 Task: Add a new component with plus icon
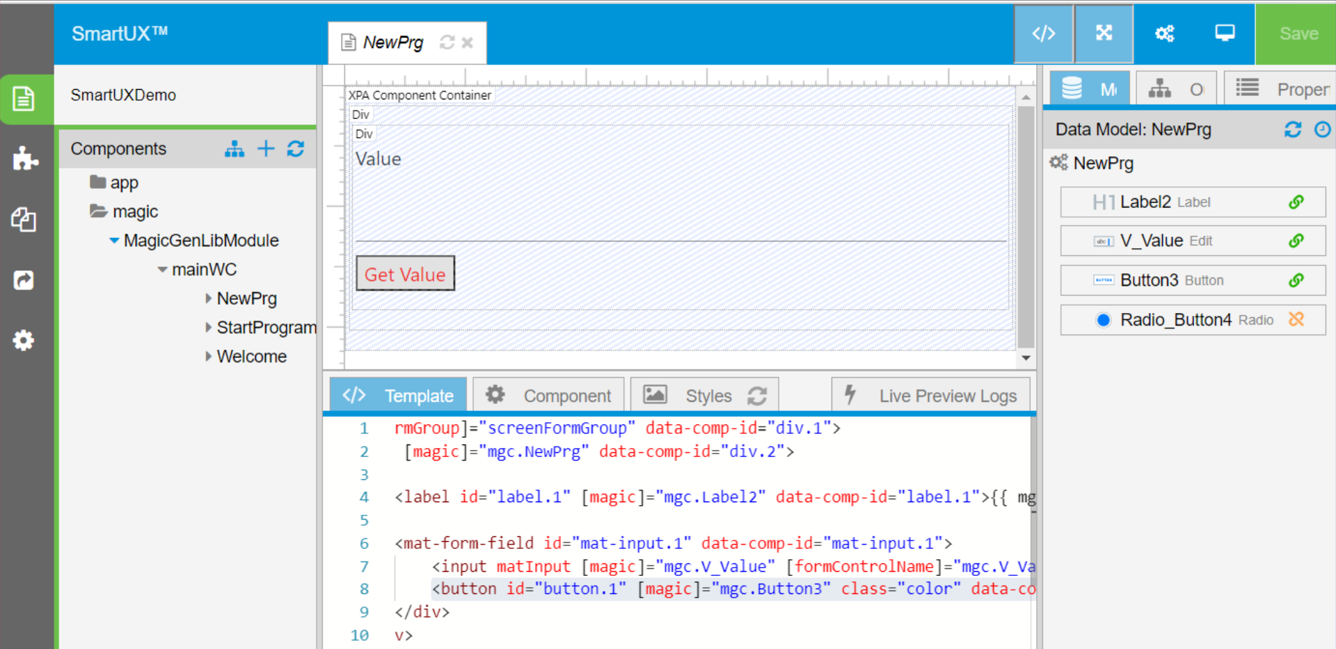click(x=266, y=148)
